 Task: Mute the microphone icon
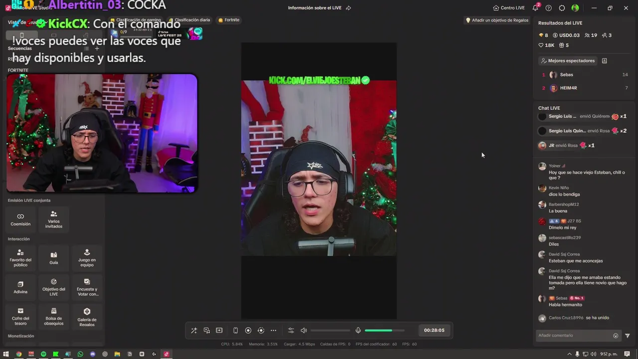coord(358,331)
